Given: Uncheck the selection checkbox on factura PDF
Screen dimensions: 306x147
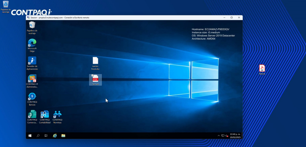Looking at the screenshot, I should tap(93, 76).
